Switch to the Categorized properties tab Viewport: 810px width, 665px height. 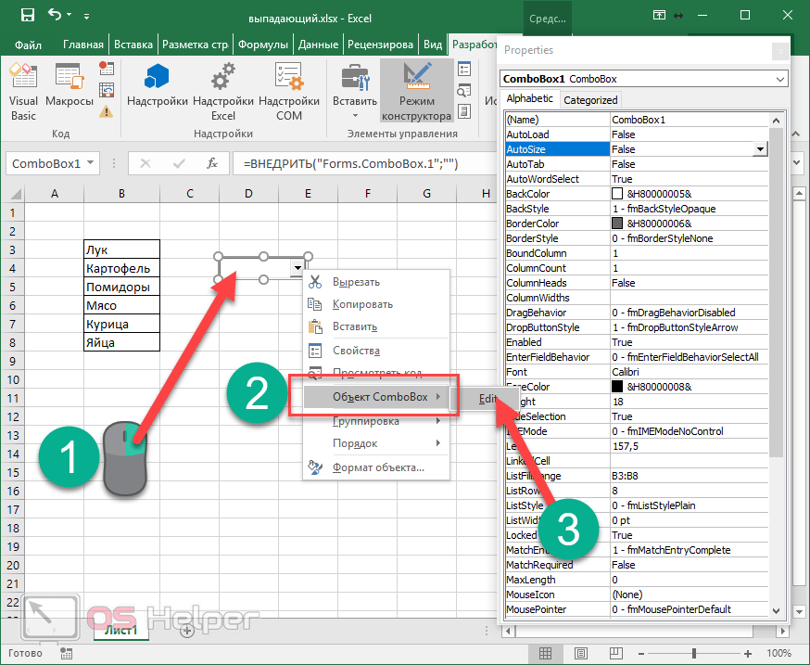coord(590,99)
